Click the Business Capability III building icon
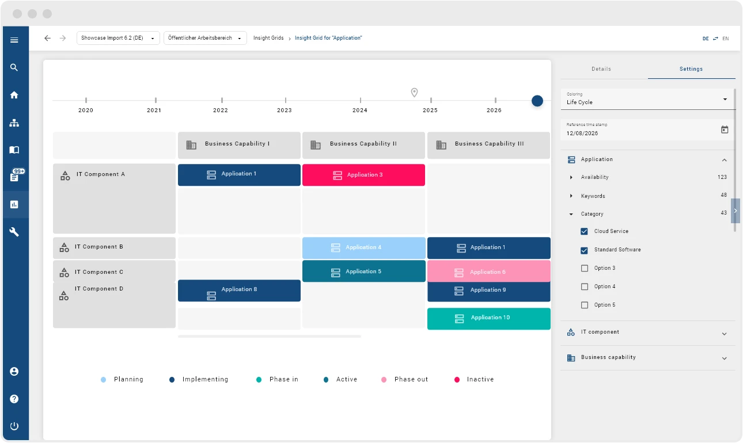Viewport: 743px width, 443px height. (x=441, y=145)
